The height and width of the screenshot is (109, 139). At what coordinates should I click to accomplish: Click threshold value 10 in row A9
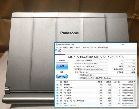tap(119, 95)
